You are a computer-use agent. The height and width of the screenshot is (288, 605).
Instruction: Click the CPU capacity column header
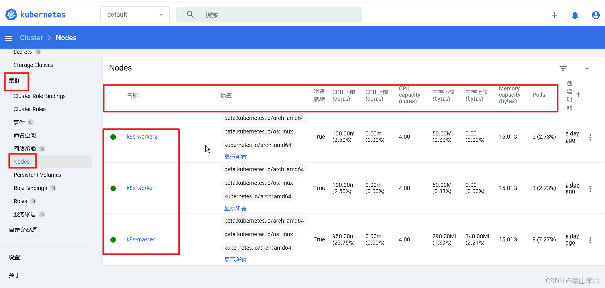coord(410,95)
